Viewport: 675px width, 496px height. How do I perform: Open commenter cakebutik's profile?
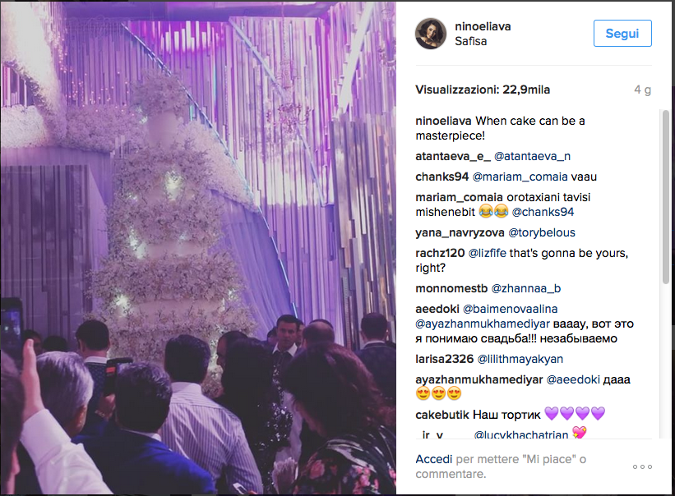[x=442, y=416]
